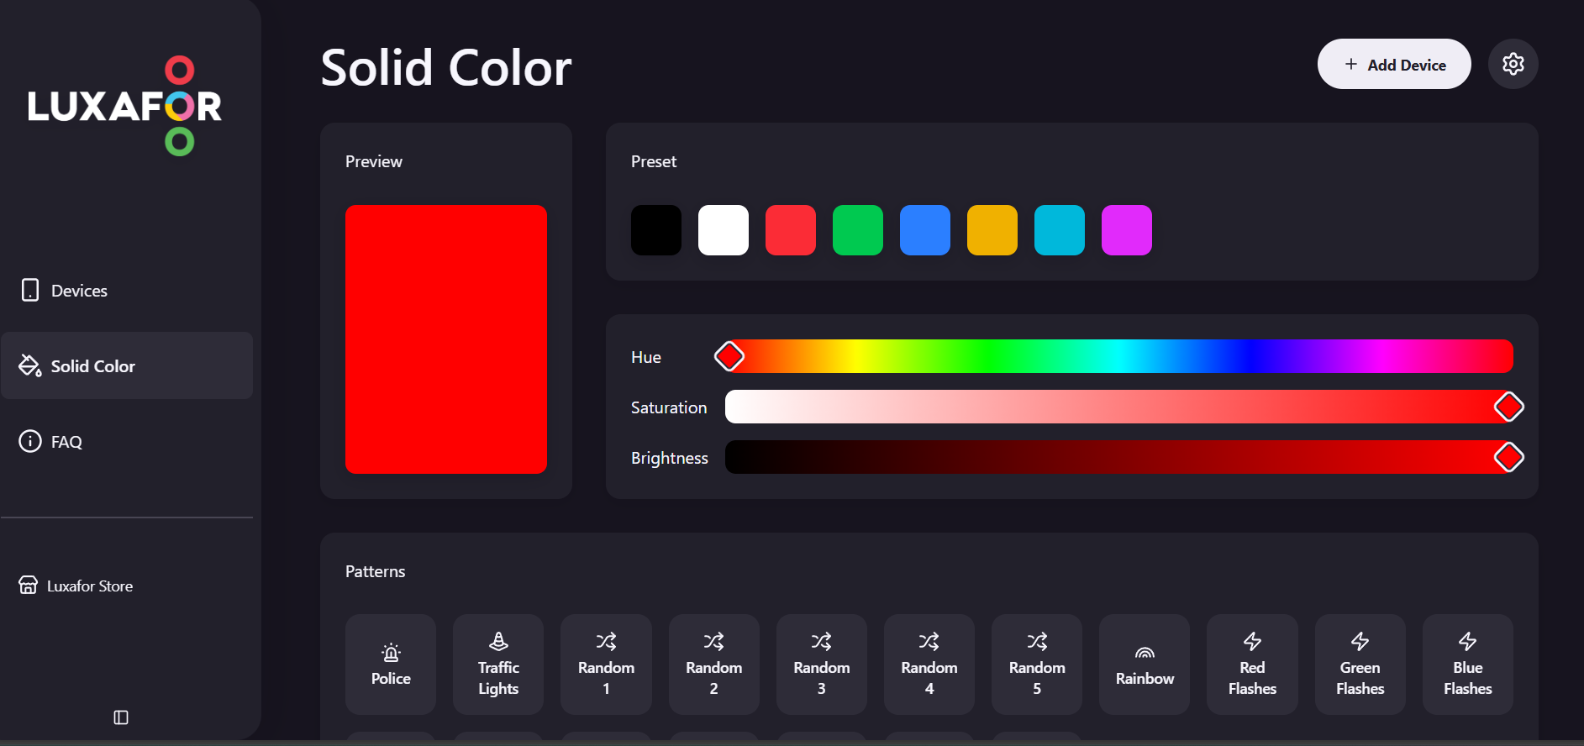Choose the green preset color
The height and width of the screenshot is (746, 1584).
857,230
